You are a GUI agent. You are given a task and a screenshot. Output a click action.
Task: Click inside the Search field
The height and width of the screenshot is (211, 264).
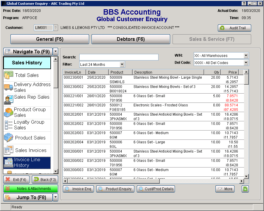pos(119,57)
